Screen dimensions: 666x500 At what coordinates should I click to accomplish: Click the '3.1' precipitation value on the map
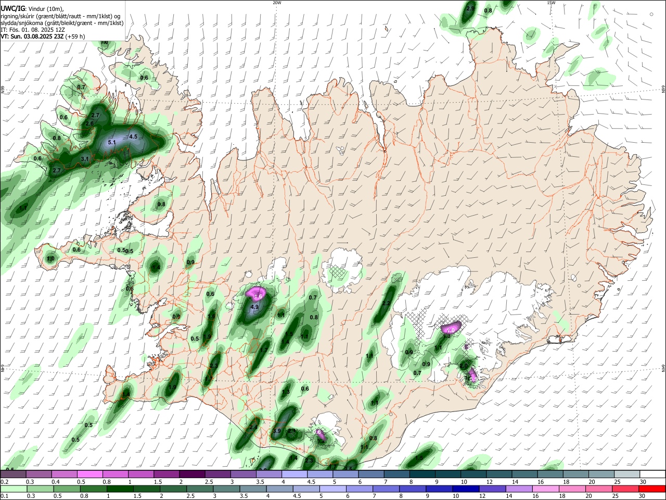[85, 158]
